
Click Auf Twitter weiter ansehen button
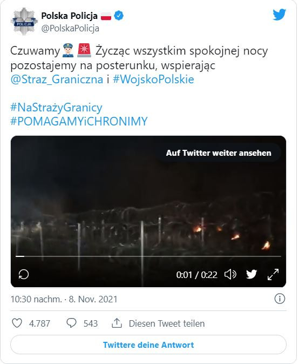(x=219, y=153)
